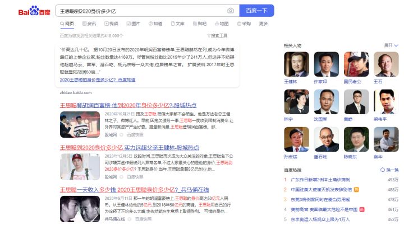Open 王思聪登胡润百富榜 result title
Screen dimensions: 404x225
128,105
